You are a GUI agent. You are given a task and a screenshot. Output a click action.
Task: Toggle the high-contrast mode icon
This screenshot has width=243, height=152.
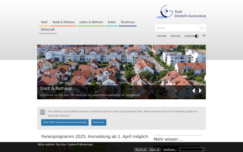[196, 36]
